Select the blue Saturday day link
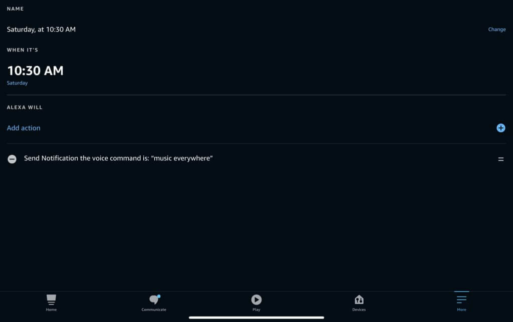The height and width of the screenshot is (322, 513). point(18,83)
